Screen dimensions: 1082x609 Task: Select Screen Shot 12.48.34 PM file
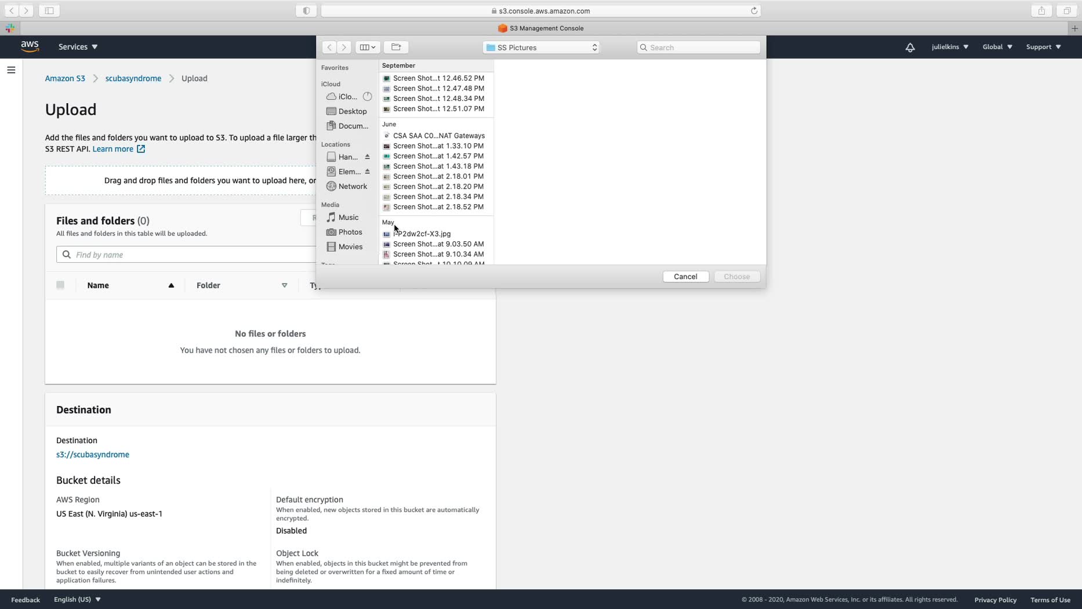click(435, 99)
